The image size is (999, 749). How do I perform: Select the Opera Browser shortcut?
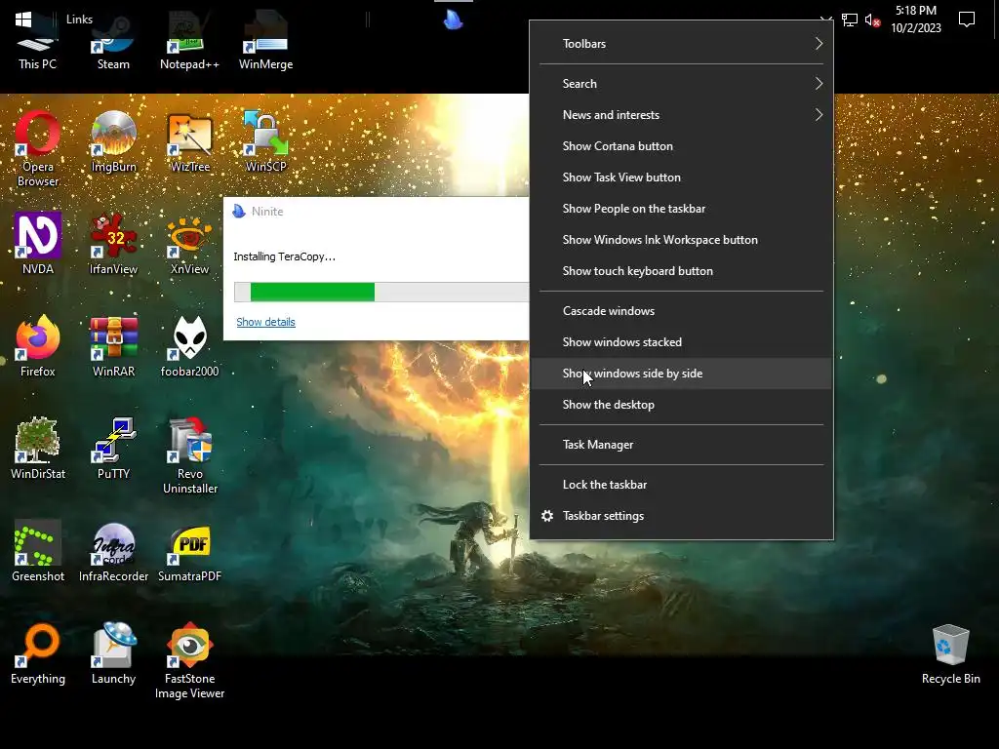tap(38, 149)
